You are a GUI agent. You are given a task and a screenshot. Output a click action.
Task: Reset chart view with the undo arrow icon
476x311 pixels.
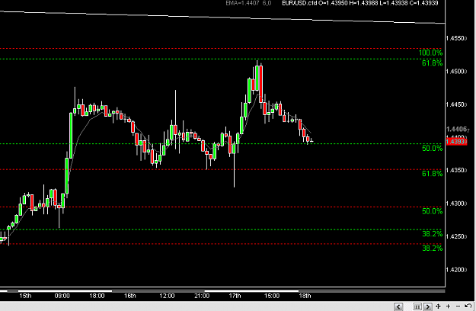468,306
